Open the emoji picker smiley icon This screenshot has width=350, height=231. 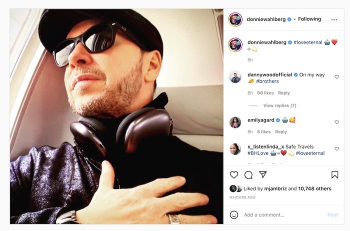point(234,214)
